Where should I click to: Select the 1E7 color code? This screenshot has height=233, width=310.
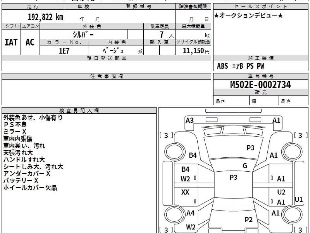coord(64,50)
